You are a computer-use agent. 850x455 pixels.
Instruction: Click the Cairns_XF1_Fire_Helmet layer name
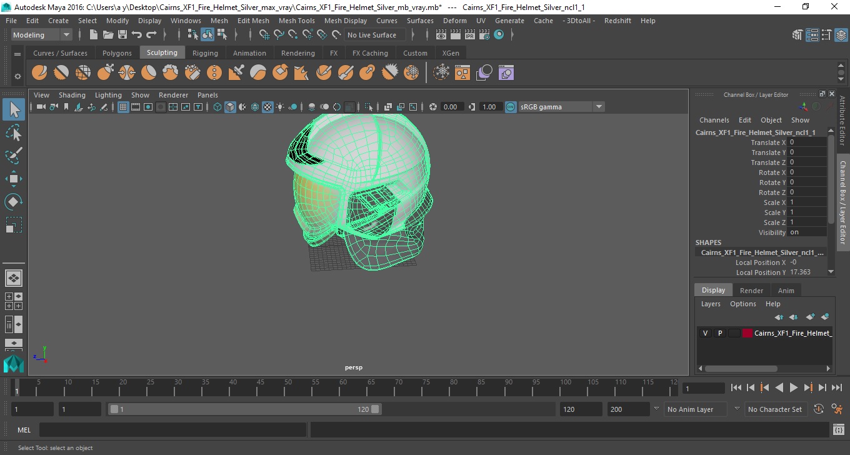pos(792,333)
